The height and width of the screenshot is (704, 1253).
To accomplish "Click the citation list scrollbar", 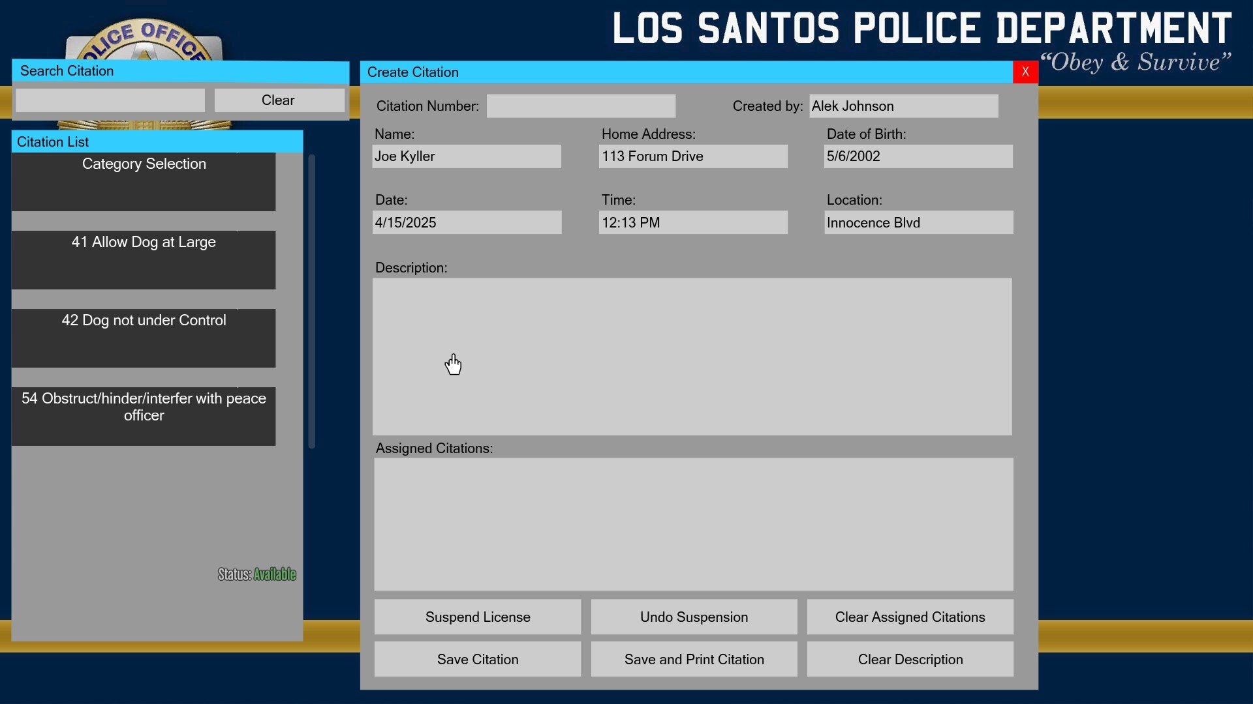I will 312,301.
